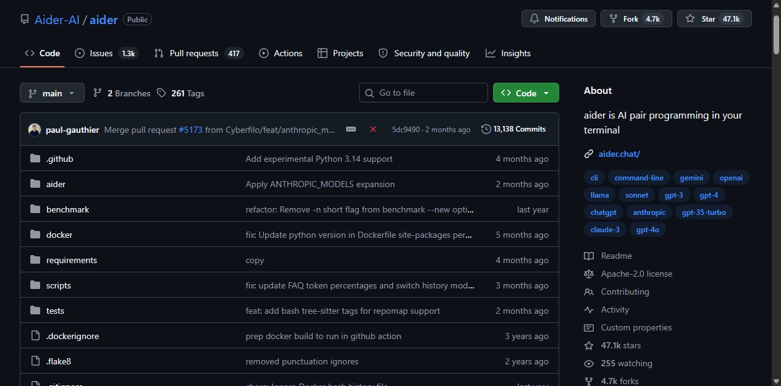Open the Pull requests tab

tap(198, 53)
